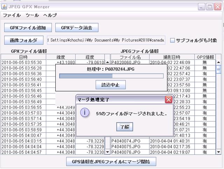Select row 2010-06-05 03:57:03
Viewport: 224px width, 169px height.
[x=23, y=113]
